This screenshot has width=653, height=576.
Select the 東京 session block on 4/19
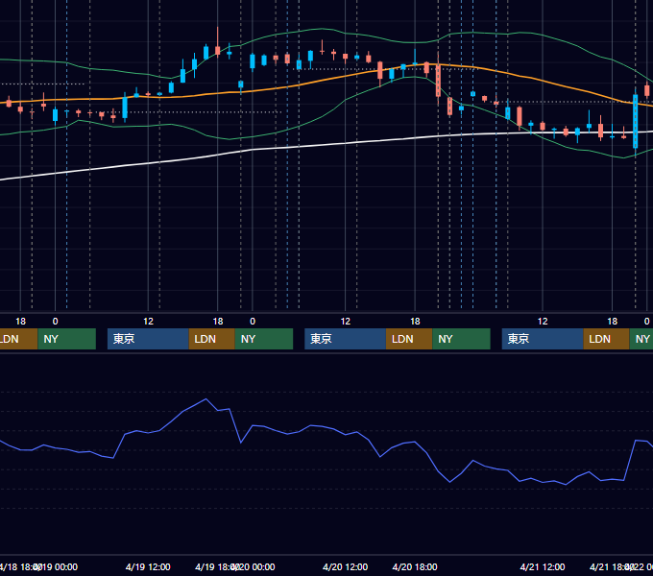click(x=148, y=339)
